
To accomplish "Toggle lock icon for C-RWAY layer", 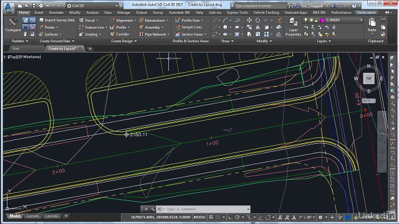I will pos(316,20).
